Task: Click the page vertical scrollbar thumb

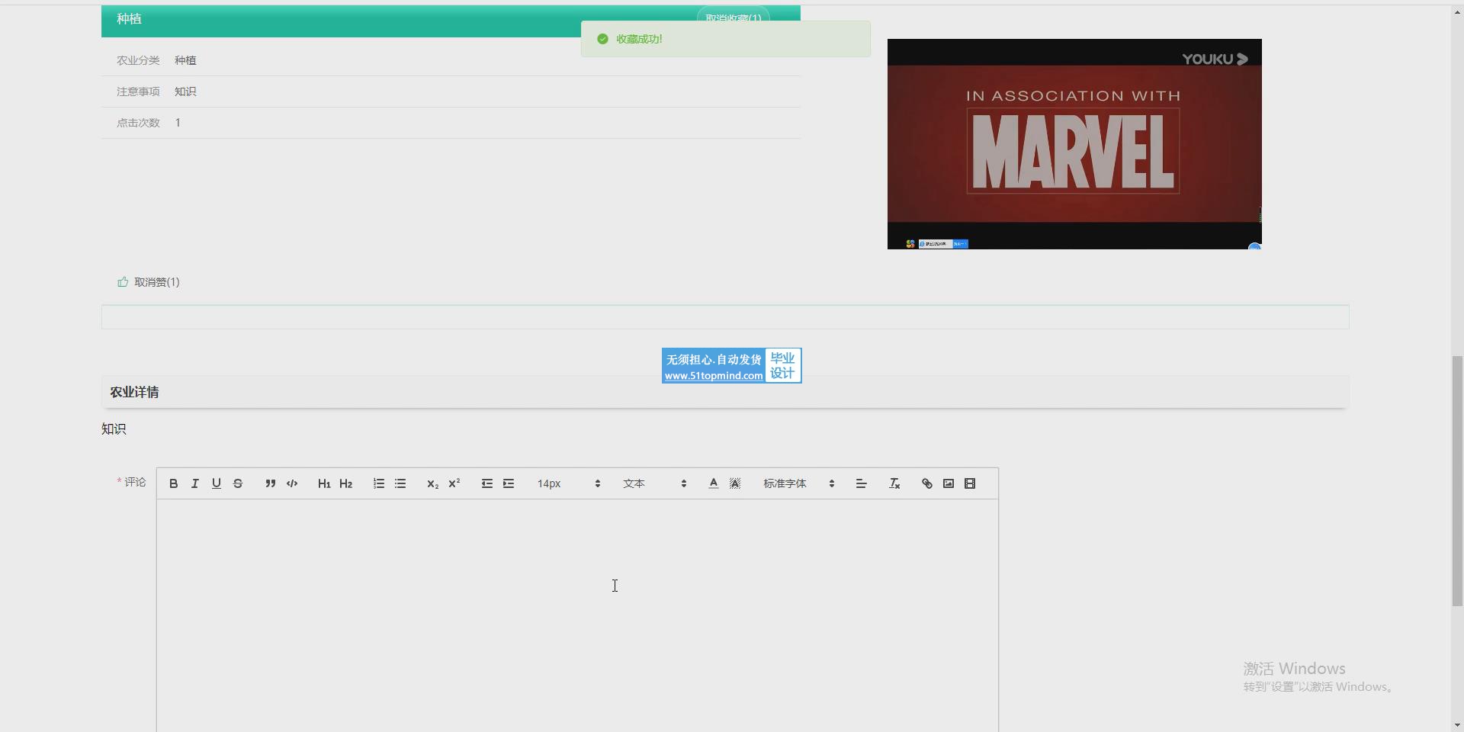Action: click(x=1457, y=480)
